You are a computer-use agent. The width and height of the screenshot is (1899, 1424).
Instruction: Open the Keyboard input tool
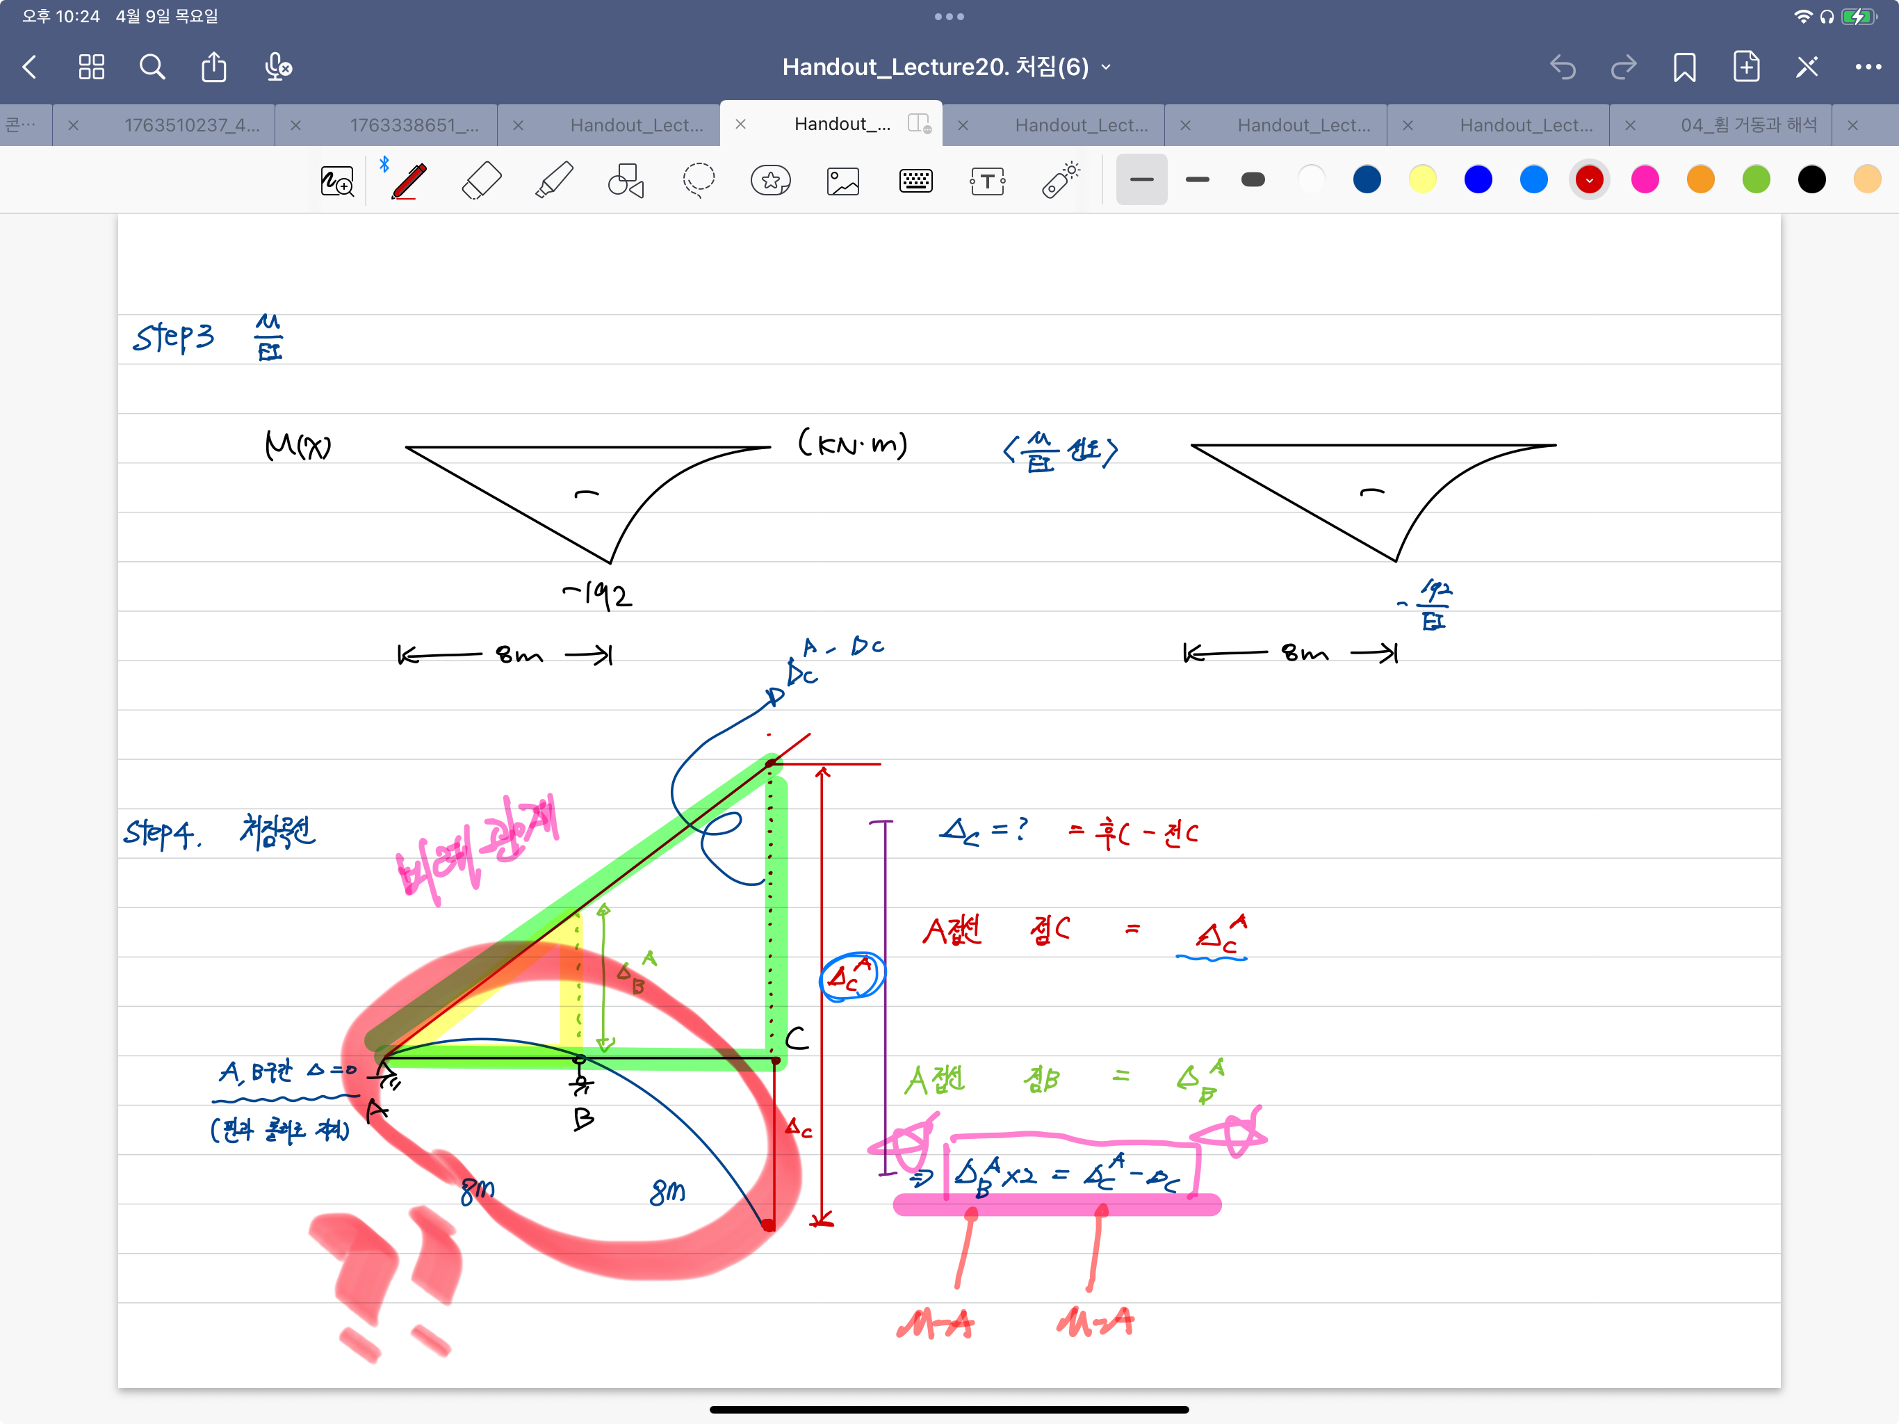click(915, 180)
